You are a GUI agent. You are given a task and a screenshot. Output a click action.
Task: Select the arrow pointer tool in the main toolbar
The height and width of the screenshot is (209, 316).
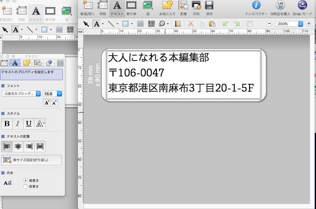(86, 24)
